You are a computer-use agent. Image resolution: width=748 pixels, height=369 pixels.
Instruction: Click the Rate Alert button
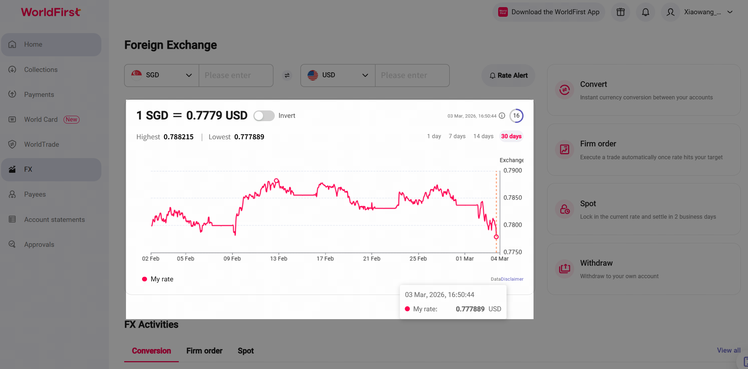pos(508,76)
